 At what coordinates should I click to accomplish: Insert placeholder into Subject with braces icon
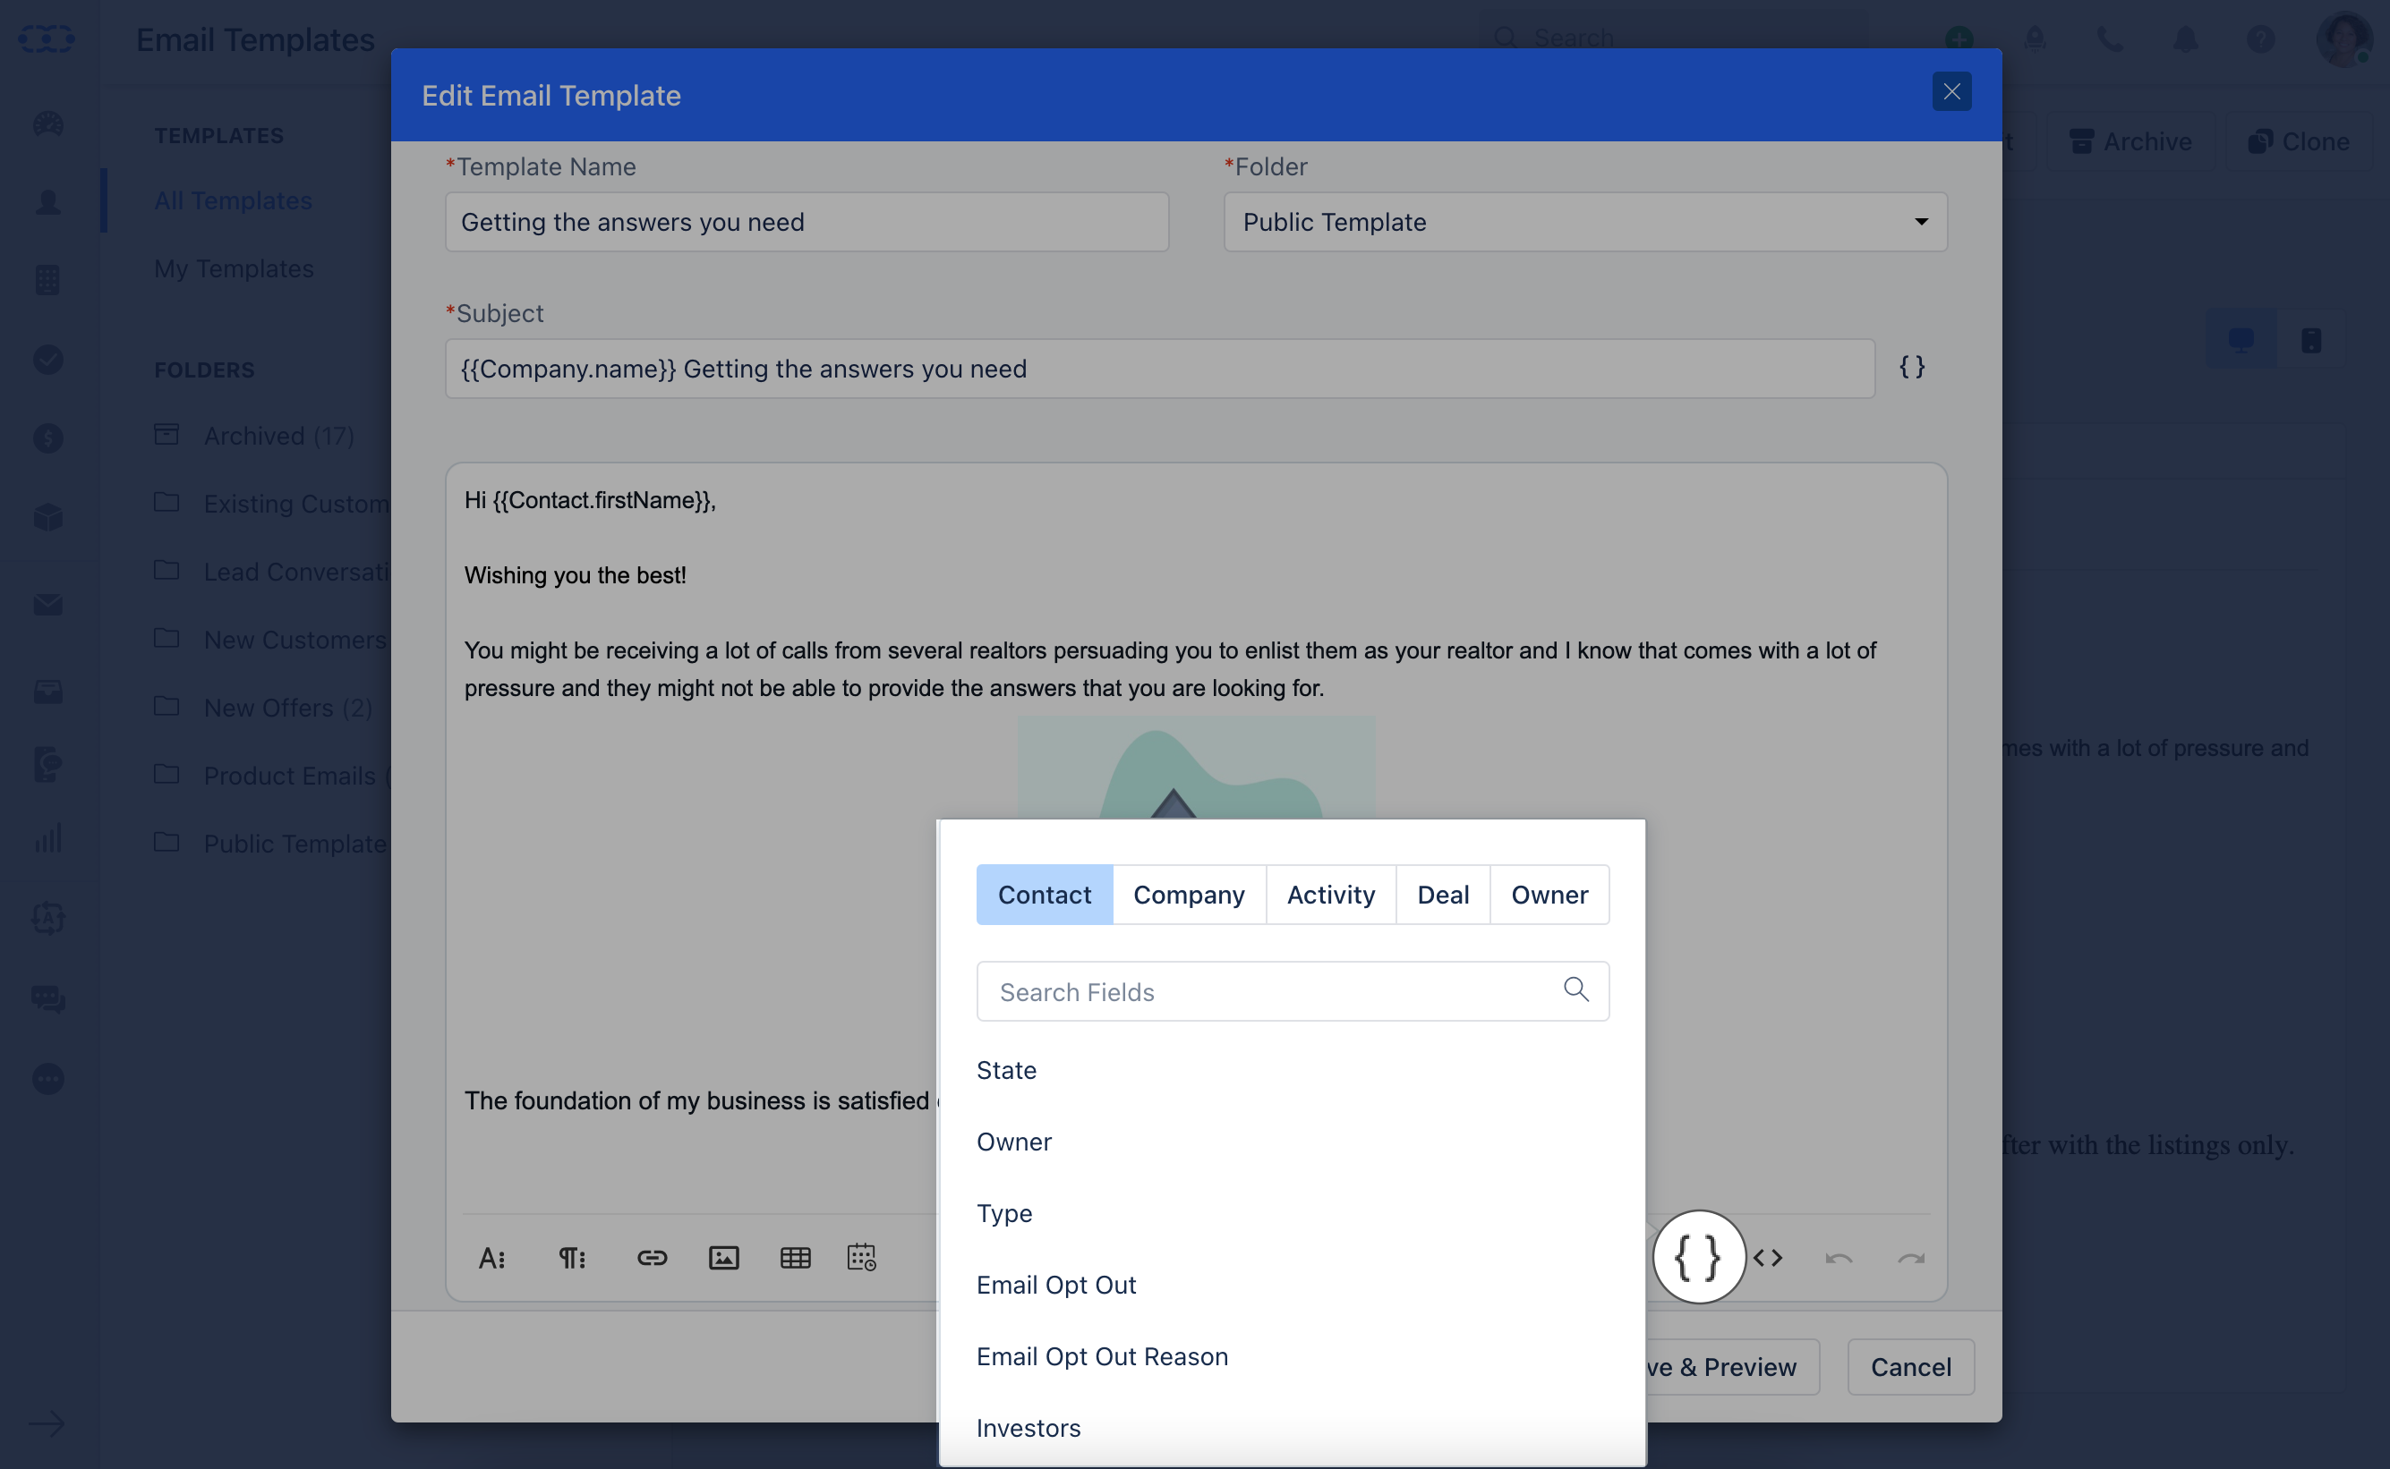1912,367
